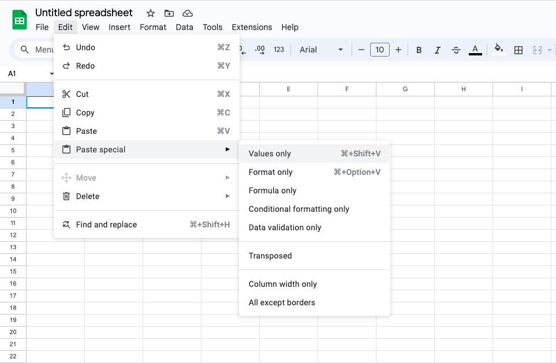This screenshot has height=363, width=556.
Task: Open the fill color picker
Action: tap(499, 49)
